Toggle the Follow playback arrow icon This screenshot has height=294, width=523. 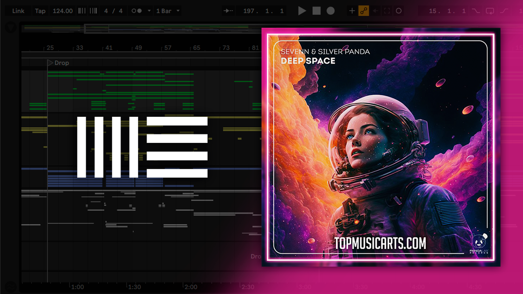point(227,11)
